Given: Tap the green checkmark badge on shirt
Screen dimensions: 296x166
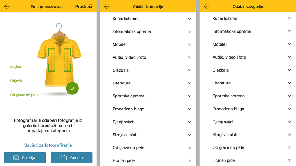Looking at the screenshot, I should click(x=72, y=88).
